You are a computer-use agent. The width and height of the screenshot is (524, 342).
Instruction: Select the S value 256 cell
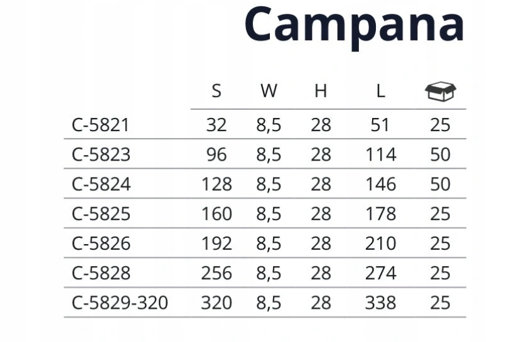(x=217, y=274)
